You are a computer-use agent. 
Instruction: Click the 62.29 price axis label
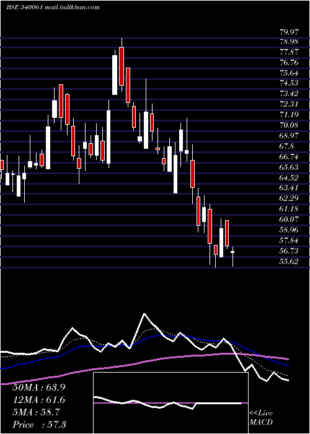coord(290,198)
